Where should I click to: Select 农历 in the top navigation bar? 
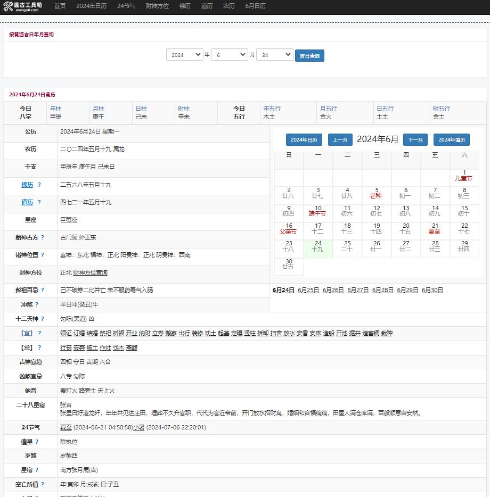click(229, 6)
